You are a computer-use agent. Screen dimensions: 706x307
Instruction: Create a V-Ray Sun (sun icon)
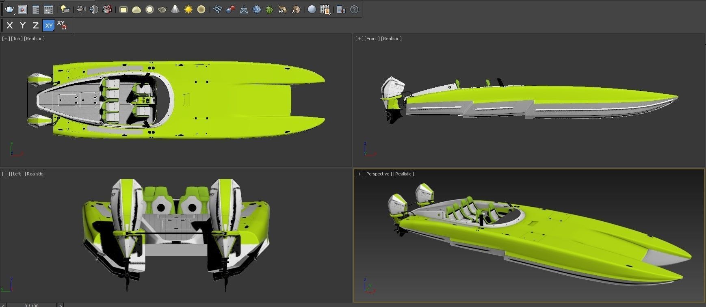click(x=188, y=9)
